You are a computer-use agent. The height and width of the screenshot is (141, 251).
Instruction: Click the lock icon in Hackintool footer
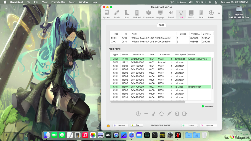click(x=108, y=125)
